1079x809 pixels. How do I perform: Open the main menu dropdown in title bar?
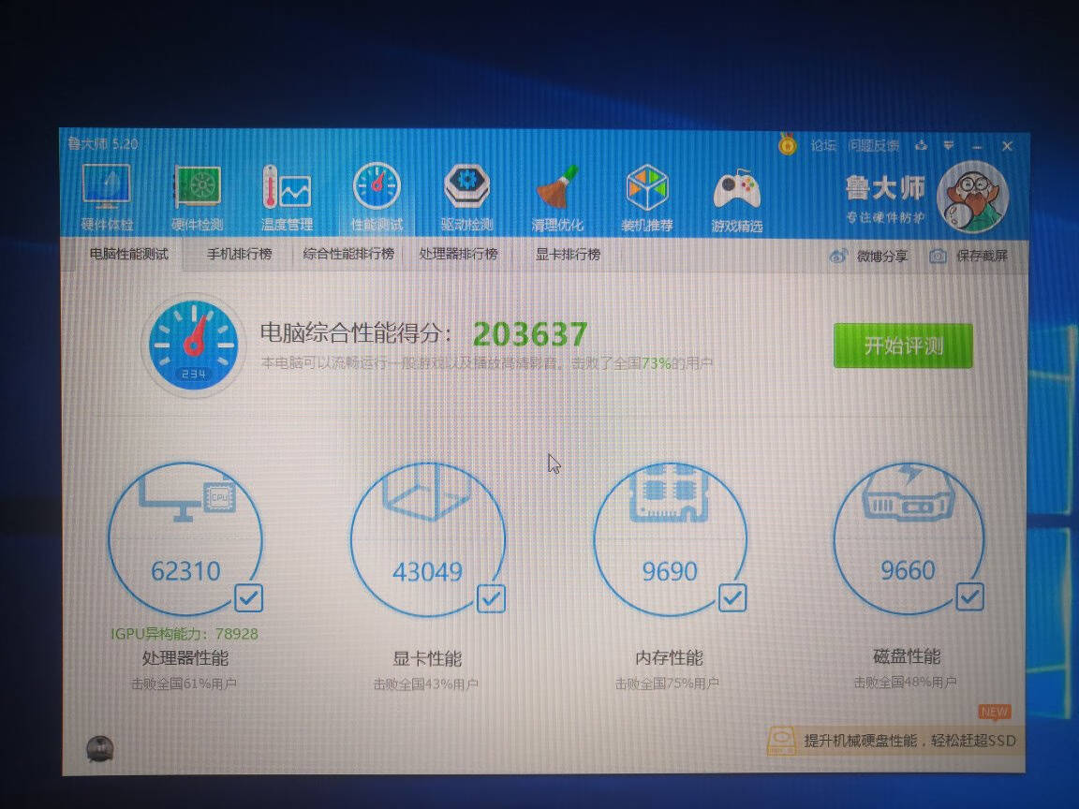(949, 145)
